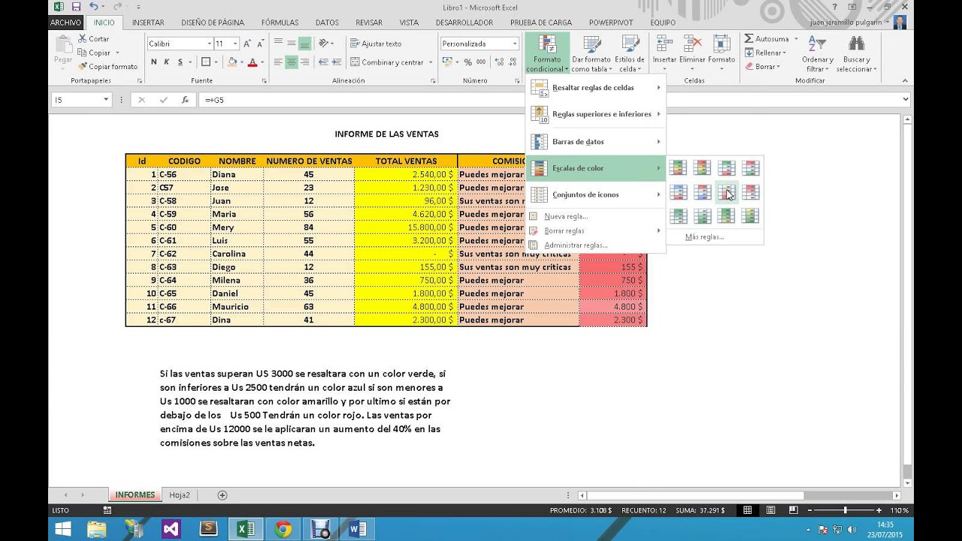Open the Rellenar dropdown
This screenshot has width=962, height=541.
pyautogui.click(x=765, y=53)
